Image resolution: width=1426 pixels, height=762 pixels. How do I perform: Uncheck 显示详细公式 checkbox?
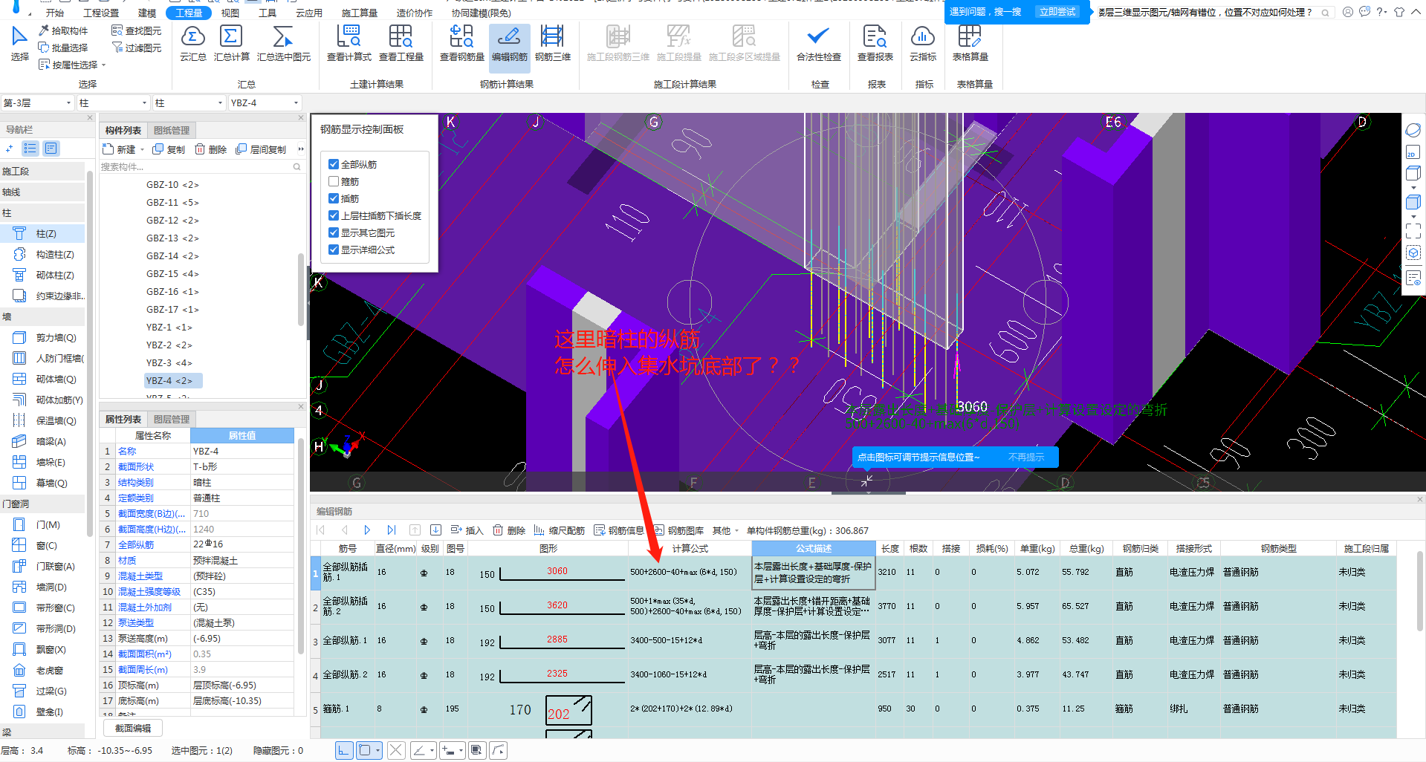[334, 250]
